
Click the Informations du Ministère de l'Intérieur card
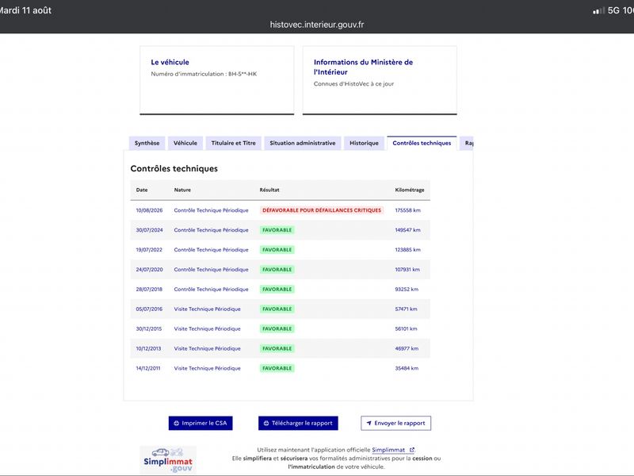pyautogui.click(x=380, y=80)
